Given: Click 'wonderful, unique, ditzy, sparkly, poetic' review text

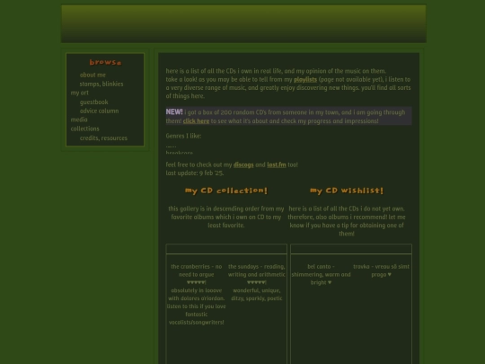Looking at the screenshot, I should (256, 295).
